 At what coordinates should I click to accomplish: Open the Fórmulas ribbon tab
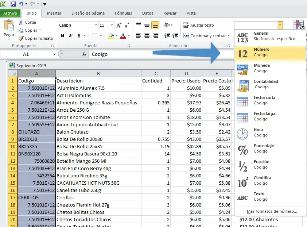click(x=123, y=13)
